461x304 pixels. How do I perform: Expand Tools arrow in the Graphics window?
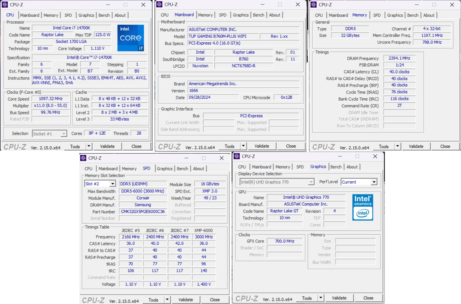click(321, 298)
